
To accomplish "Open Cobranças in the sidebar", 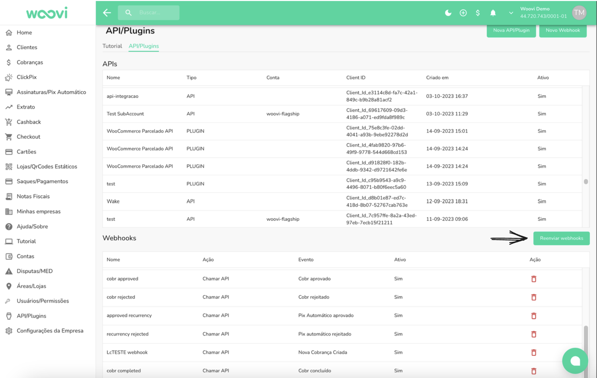I will pyautogui.click(x=30, y=62).
